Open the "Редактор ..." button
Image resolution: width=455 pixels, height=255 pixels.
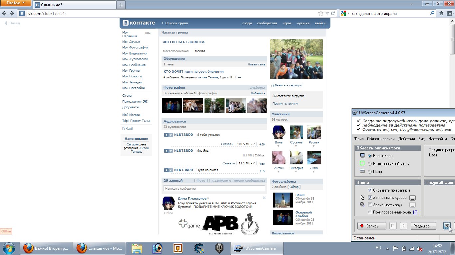423,226
